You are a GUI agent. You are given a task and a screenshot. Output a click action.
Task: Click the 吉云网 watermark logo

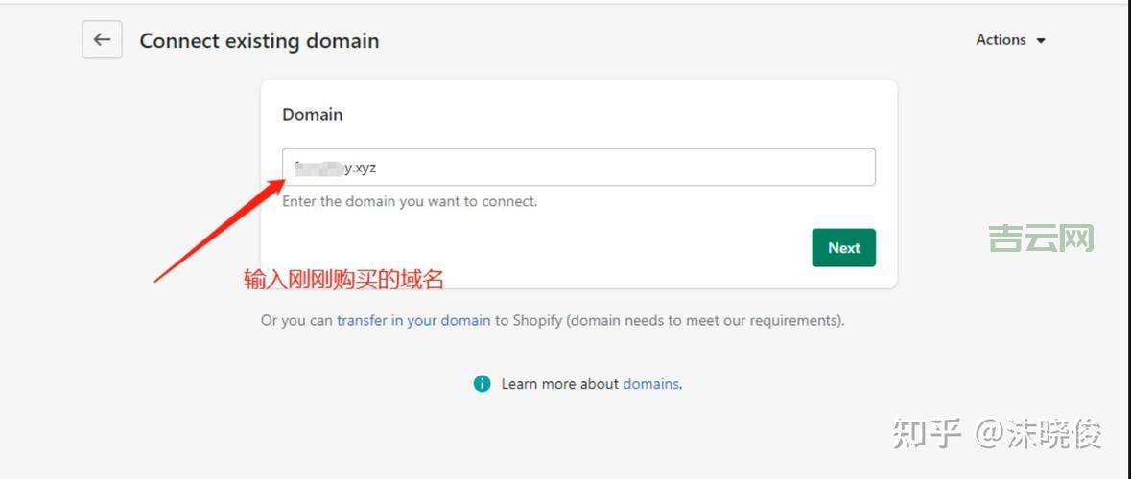(1041, 238)
